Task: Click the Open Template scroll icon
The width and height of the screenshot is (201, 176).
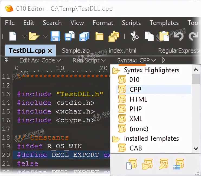Action: [x=147, y=164]
